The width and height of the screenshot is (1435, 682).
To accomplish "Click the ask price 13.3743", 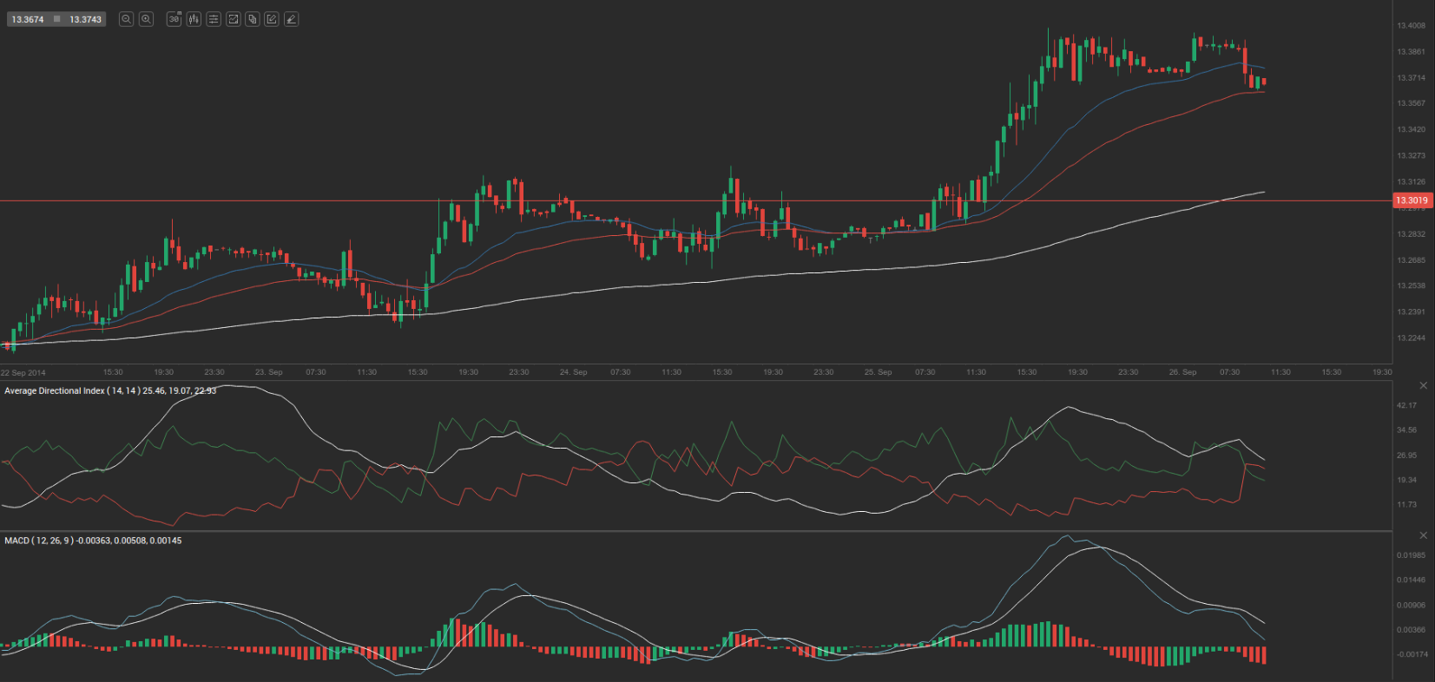I will 86,19.
